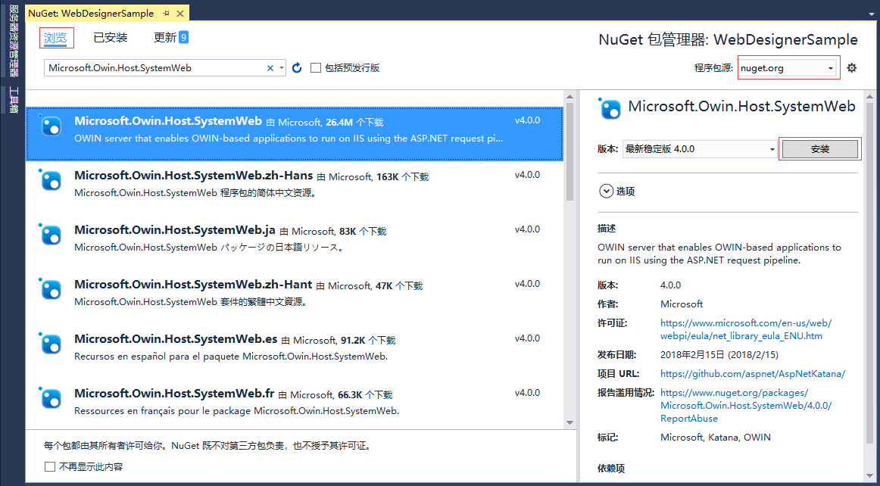Check 不再显示此内容 checkbox

click(50, 466)
